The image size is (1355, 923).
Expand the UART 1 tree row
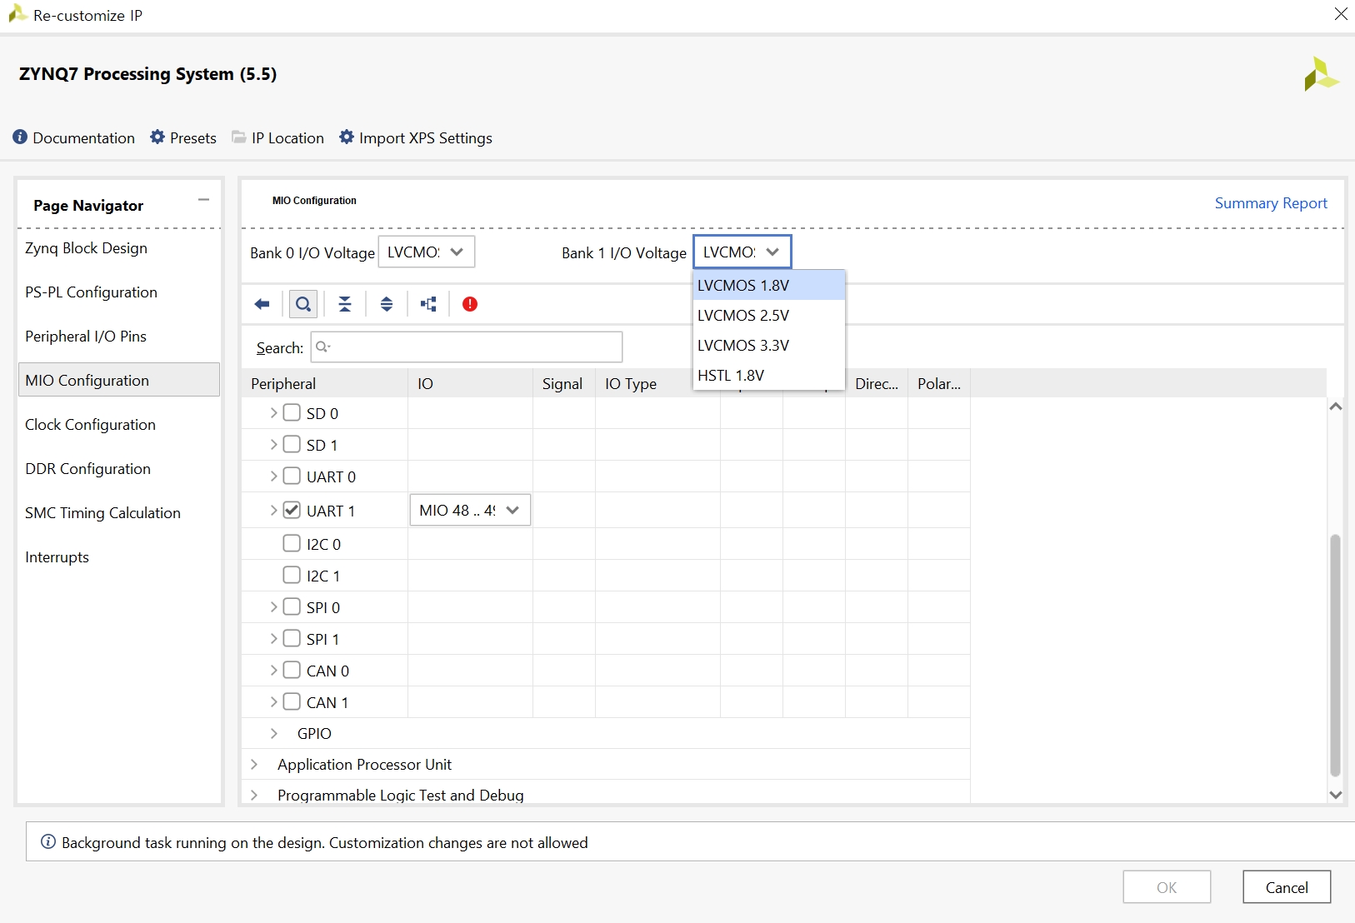pos(273,510)
